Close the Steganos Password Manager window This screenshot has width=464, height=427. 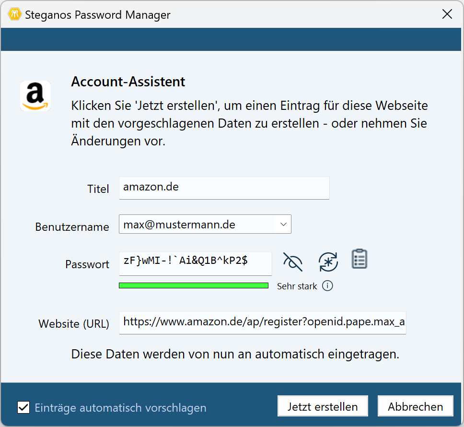point(447,14)
